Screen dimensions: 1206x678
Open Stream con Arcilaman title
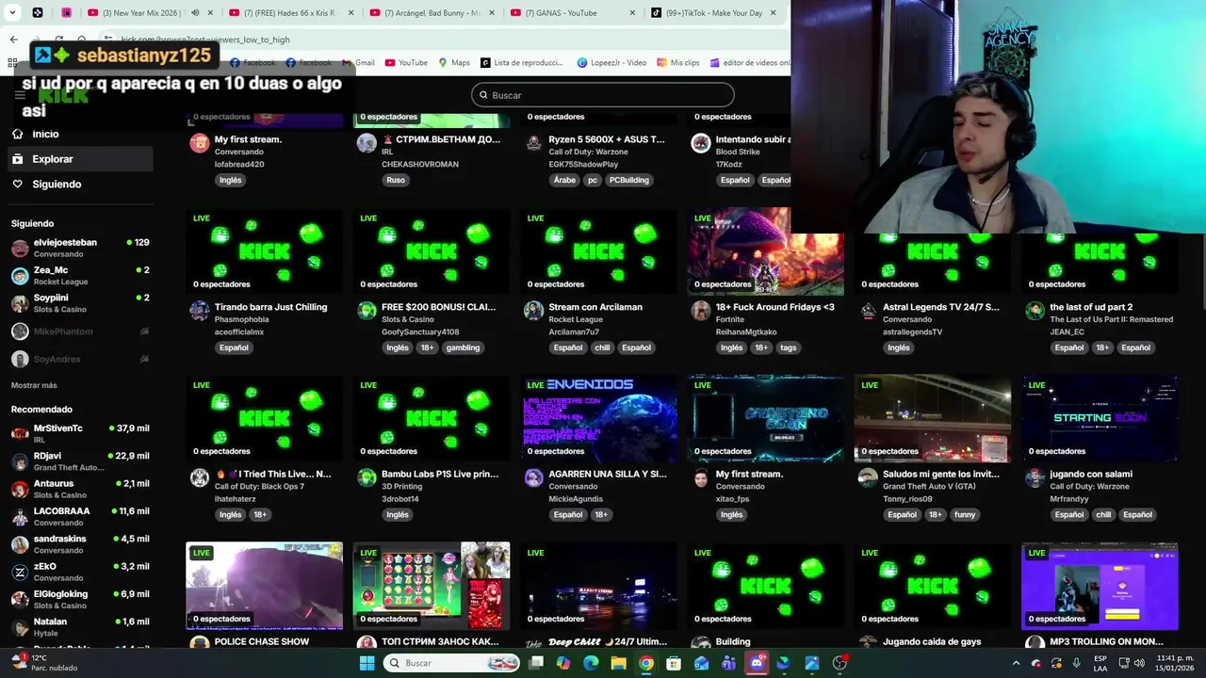coord(595,307)
